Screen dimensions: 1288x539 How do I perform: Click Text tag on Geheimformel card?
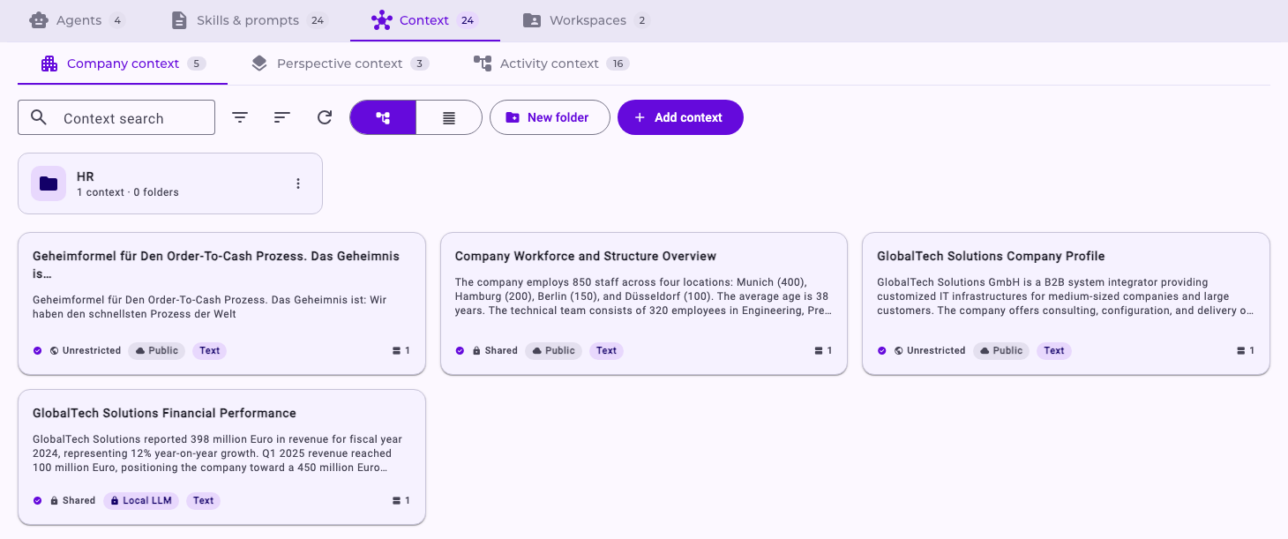(210, 351)
